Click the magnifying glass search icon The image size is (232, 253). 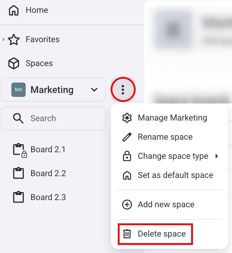(x=18, y=118)
